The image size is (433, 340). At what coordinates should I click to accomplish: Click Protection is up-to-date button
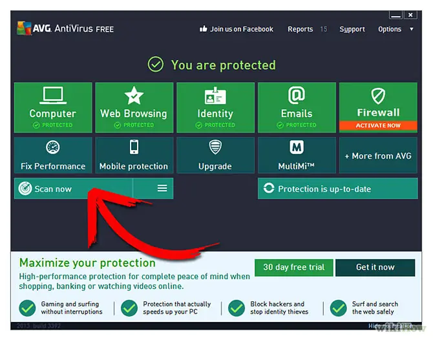(x=338, y=188)
